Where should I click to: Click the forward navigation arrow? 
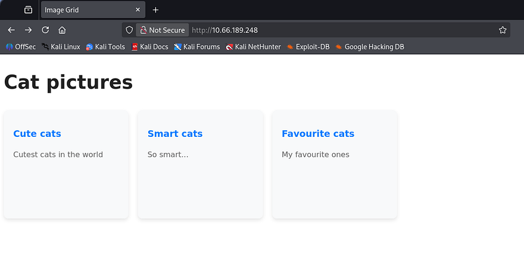click(28, 30)
